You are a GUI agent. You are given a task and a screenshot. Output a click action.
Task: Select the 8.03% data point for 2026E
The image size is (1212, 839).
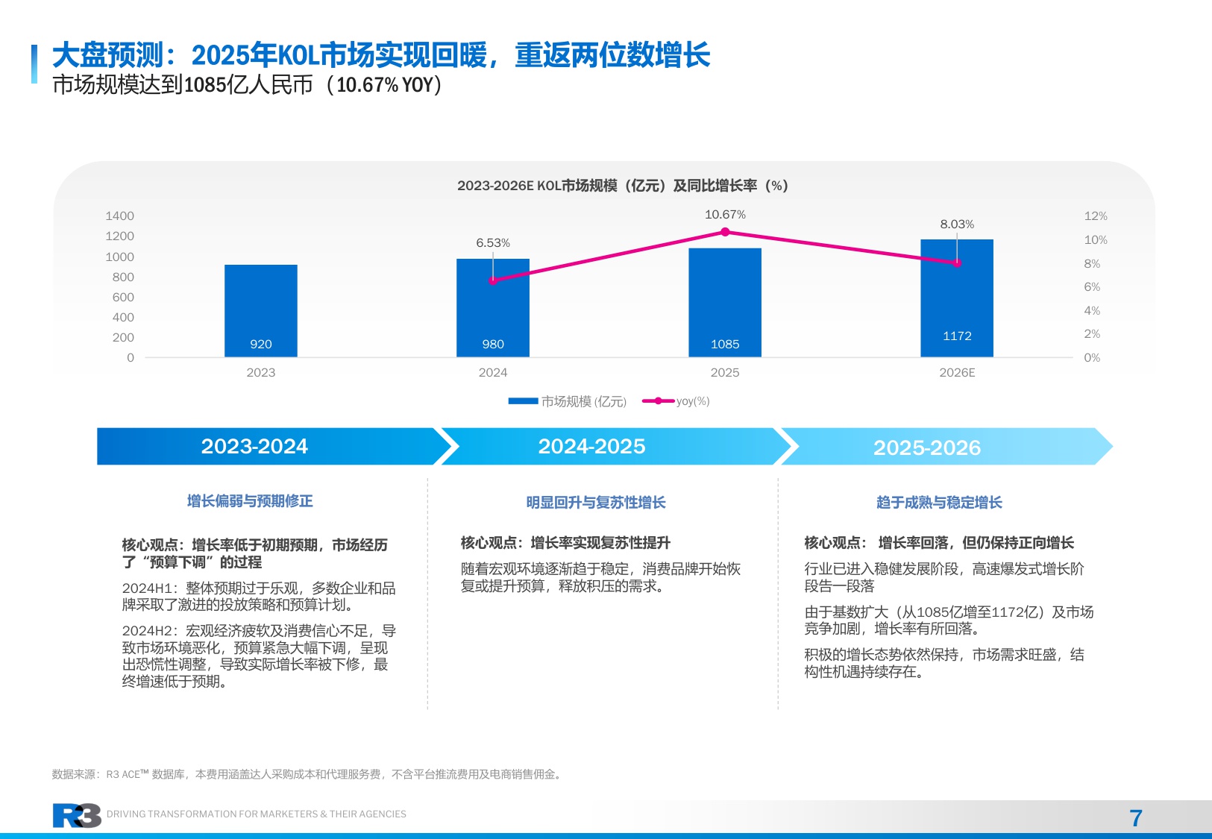pyautogui.click(x=957, y=263)
